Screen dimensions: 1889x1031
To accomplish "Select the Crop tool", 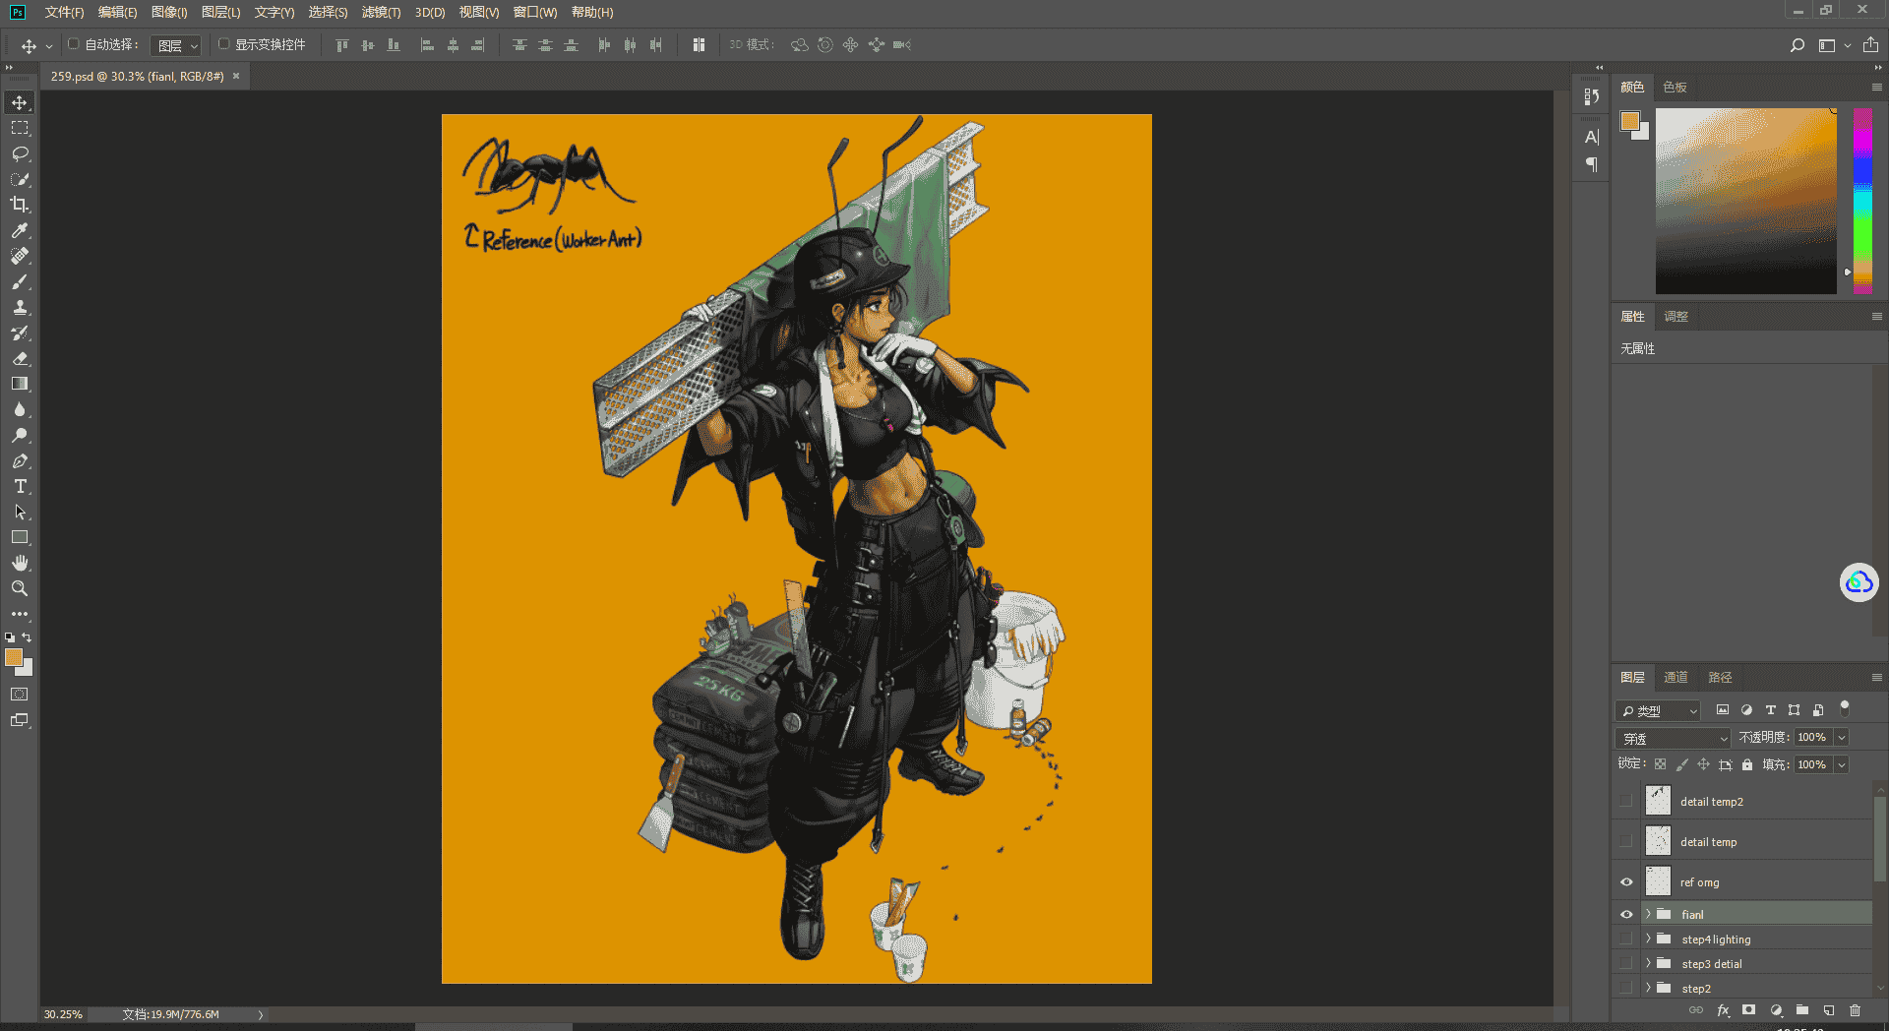I will (x=20, y=205).
